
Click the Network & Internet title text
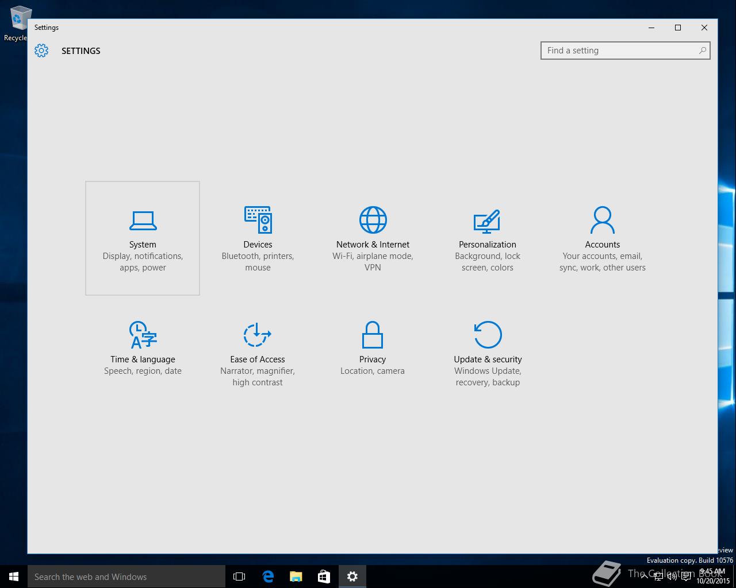click(x=373, y=245)
